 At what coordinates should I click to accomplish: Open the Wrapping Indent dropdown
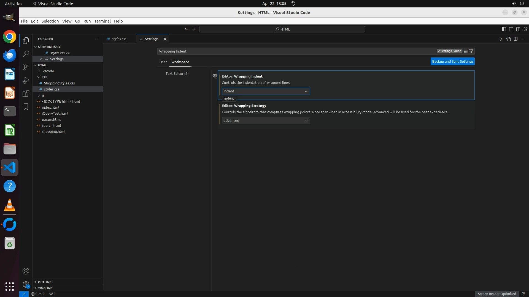(x=266, y=91)
